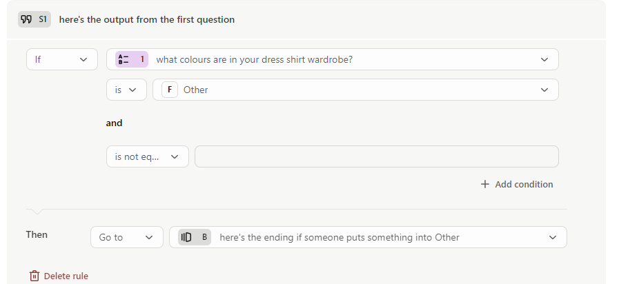Open the If condition dropdown
The image size is (619, 284).
(62, 59)
